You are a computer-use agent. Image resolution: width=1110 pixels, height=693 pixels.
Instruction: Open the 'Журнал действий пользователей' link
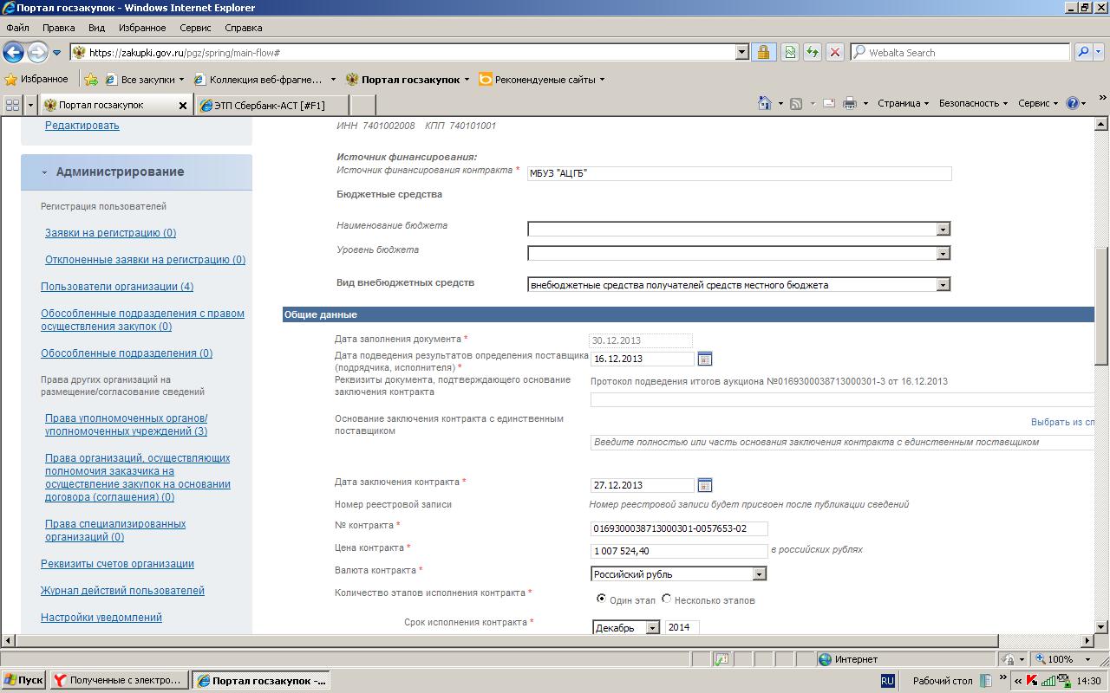click(122, 591)
